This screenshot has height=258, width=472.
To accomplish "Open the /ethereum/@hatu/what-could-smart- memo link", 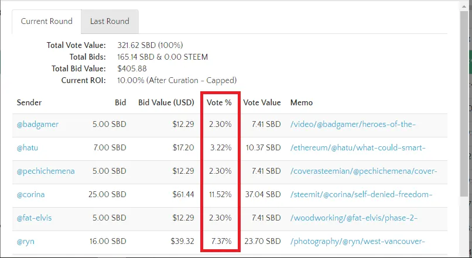I will tap(358, 147).
